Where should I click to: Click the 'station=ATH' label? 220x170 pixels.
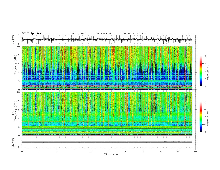[x=103, y=33]
